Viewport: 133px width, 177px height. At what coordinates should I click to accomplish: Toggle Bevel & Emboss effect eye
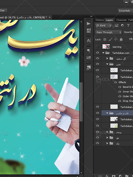(x=120, y=87)
